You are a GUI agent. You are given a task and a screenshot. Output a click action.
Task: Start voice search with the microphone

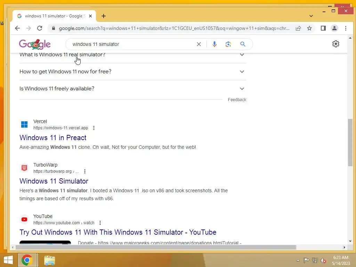point(214,44)
